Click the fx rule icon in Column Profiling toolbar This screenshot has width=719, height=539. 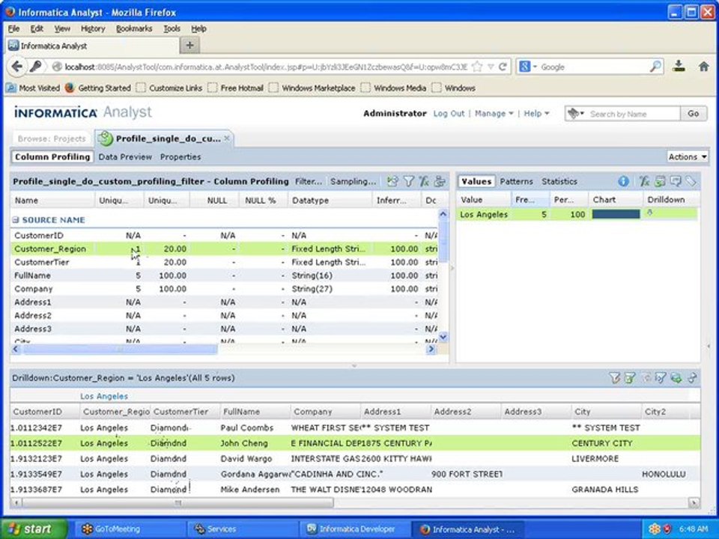(x=424, y=181)
